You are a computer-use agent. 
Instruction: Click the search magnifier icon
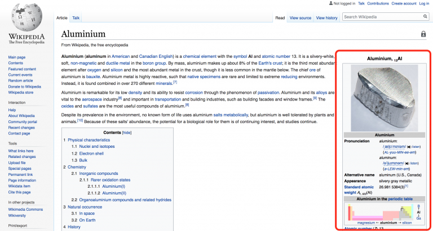click(x=425, y=17)
